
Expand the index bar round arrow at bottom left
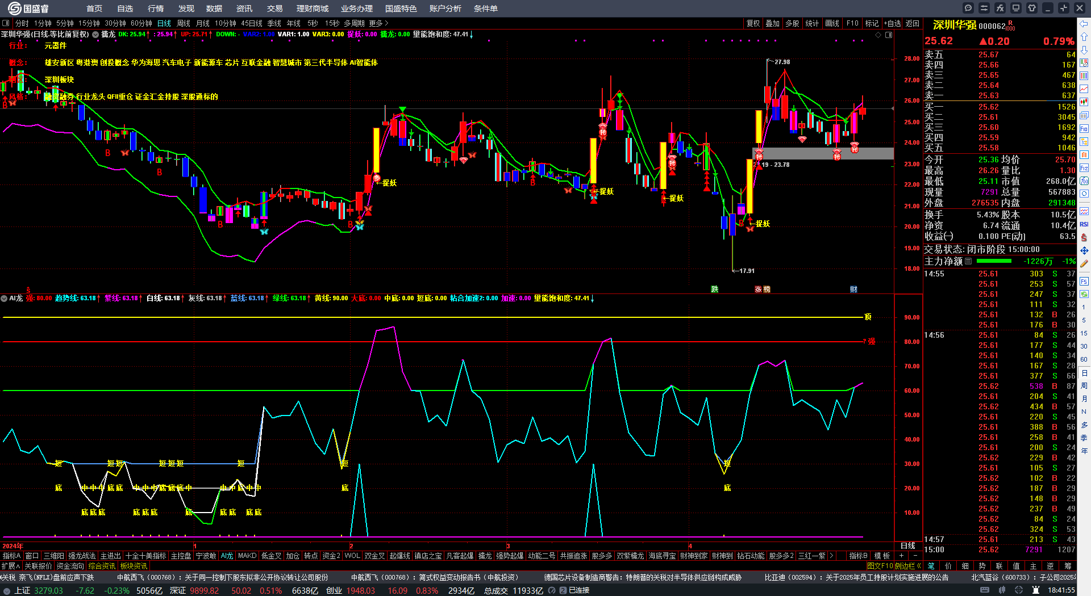coord(6,590)
